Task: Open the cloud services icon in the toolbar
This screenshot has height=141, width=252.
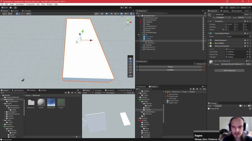Action: coord(11,7)
